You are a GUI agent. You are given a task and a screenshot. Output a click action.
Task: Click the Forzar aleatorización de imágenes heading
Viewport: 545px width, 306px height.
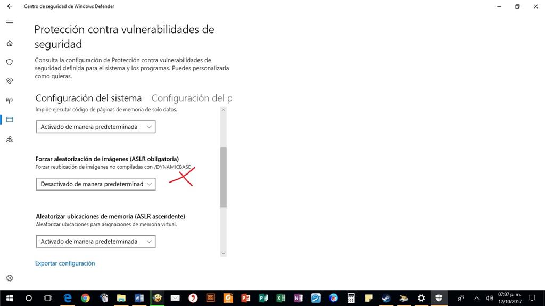click(x=107, y=159)
